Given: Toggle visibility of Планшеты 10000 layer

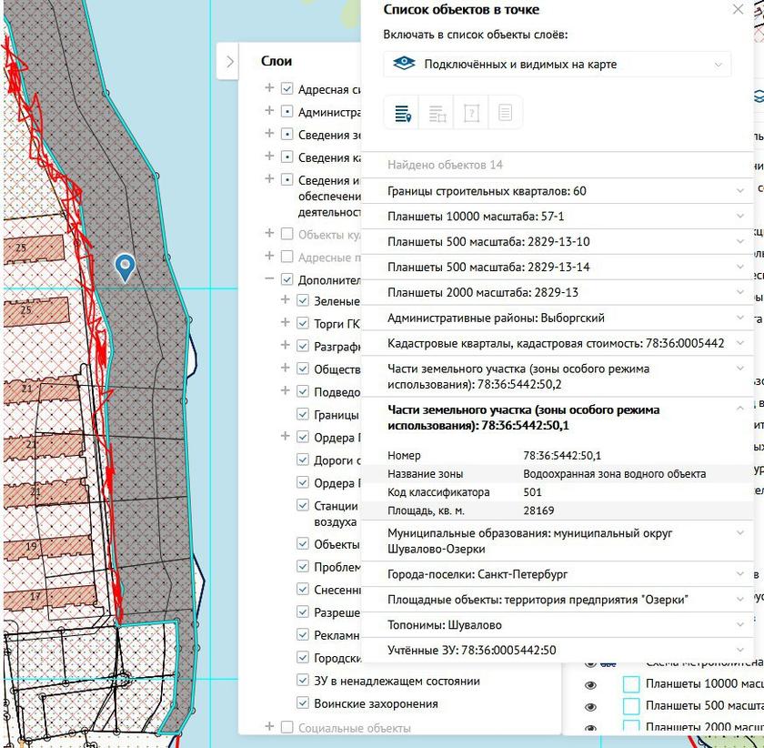Looking at the screenshot, I should point(590,685).
